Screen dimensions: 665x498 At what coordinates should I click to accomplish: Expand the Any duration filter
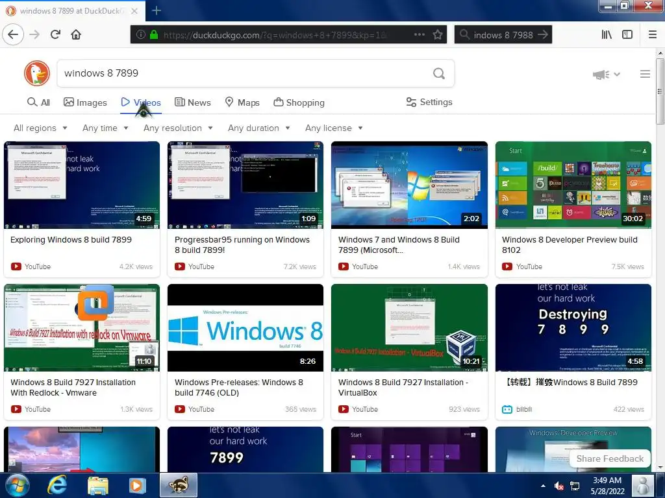point(258,128)
